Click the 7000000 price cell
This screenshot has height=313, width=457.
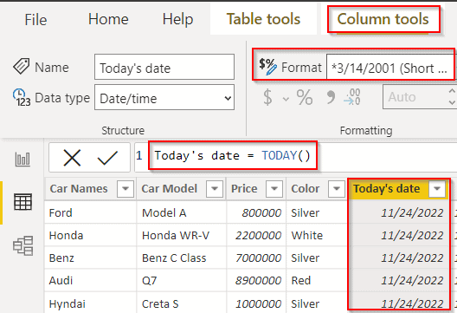256,258
